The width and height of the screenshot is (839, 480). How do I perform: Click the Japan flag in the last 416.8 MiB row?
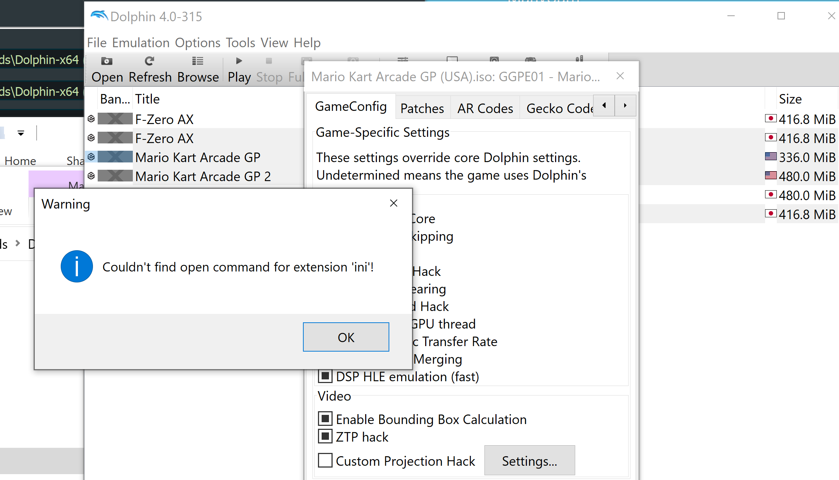(x=771, y=214)
